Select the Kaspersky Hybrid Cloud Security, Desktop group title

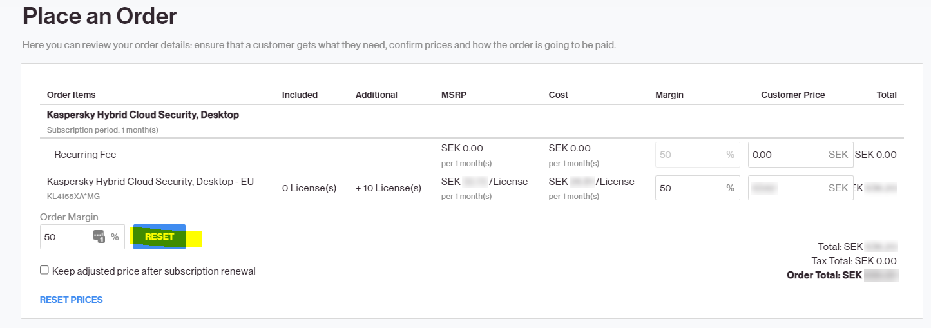(143, 115)
